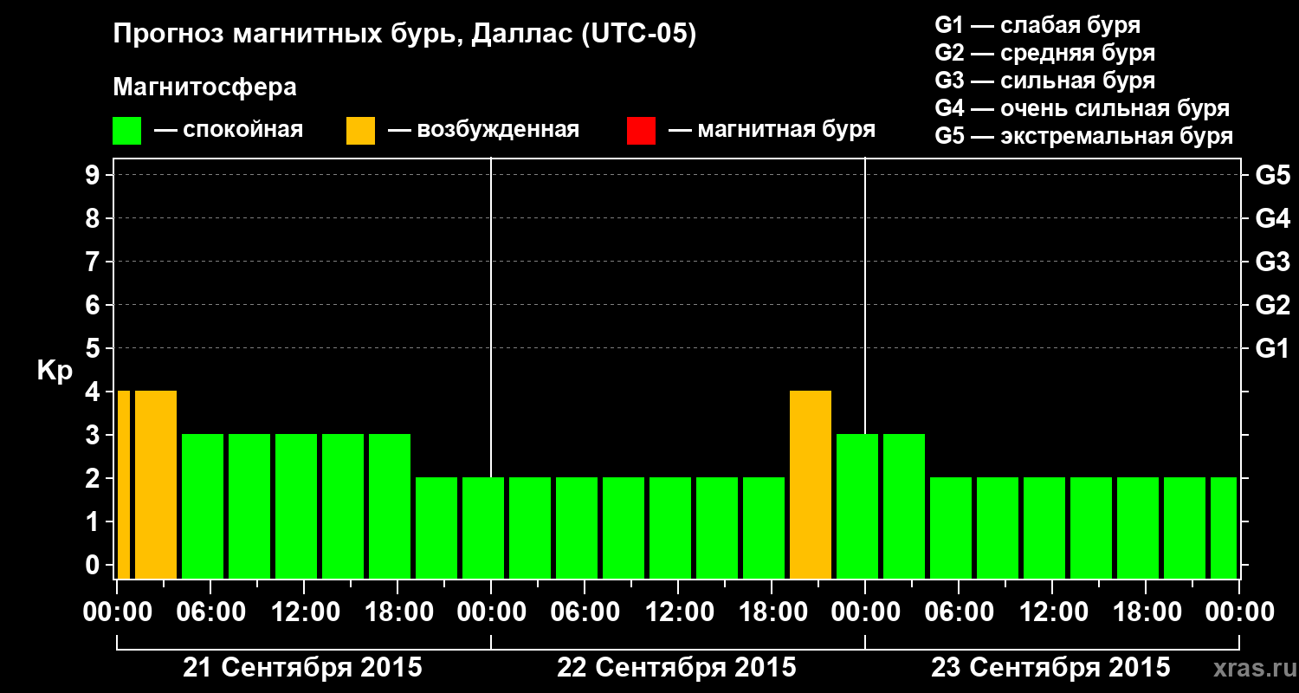Click the orange 'возбужденная' legend swatch
Screen dimensions: 1299x693
click(x=360, y=131)
